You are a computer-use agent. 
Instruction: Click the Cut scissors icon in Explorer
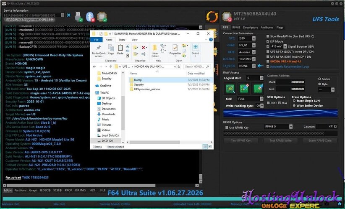tap(128, 46)
